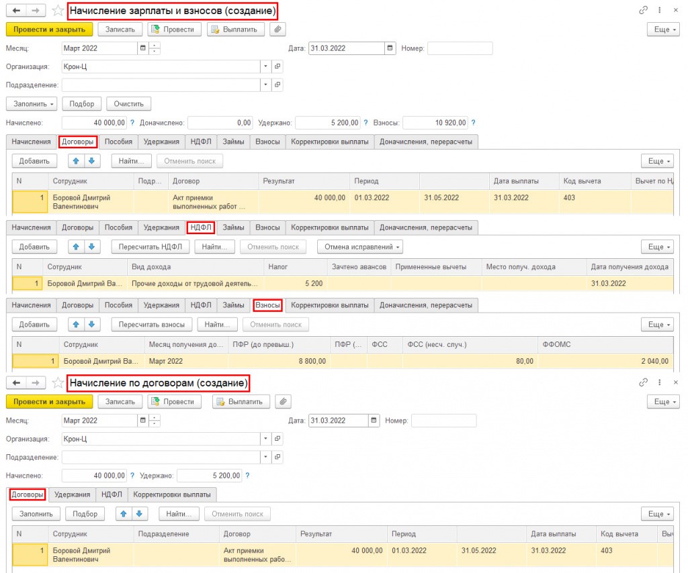
Task: Open the Дата calendar picker in "Начисление зарплаты и взносов"
Action: (390, 48)
